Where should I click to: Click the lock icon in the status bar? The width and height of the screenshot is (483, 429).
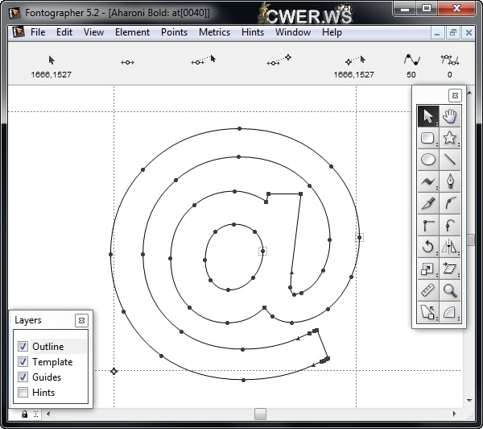(x=24, y=414)
